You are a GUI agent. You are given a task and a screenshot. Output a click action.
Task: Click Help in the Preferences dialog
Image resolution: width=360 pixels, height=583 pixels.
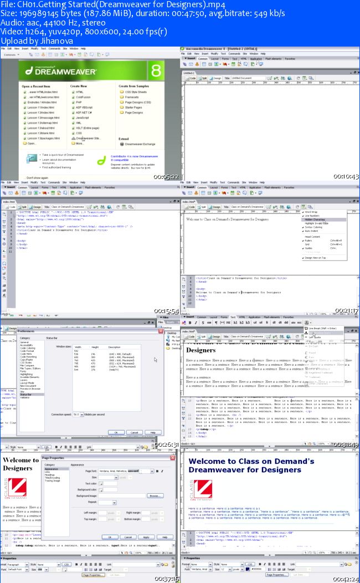coord(153,432)
